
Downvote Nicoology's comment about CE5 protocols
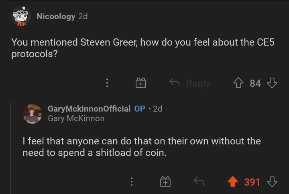pos(273,83)
